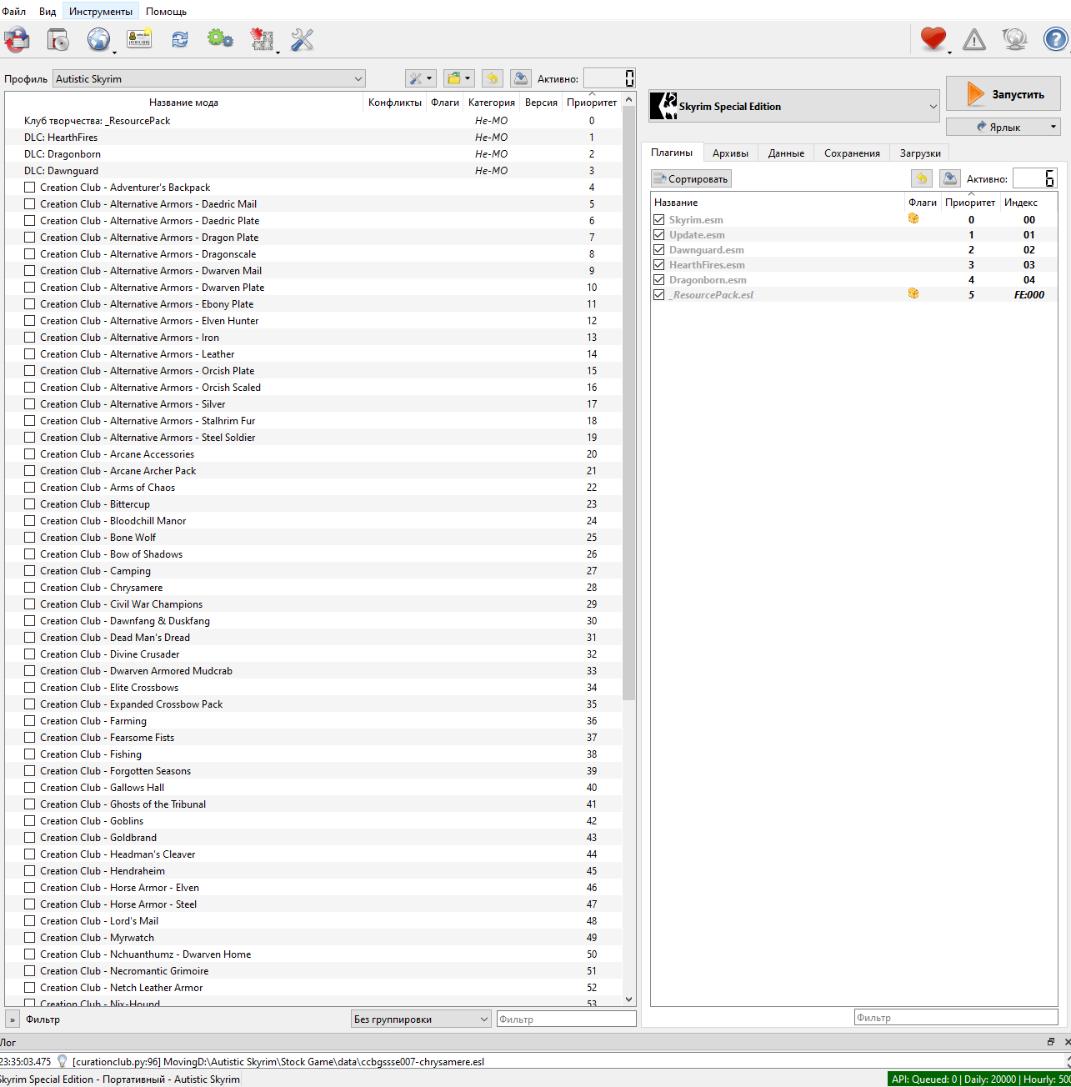Viewport: 1071px width, 1087px height.
Task: Open the Инструменты menu
Action: [101, 12]
